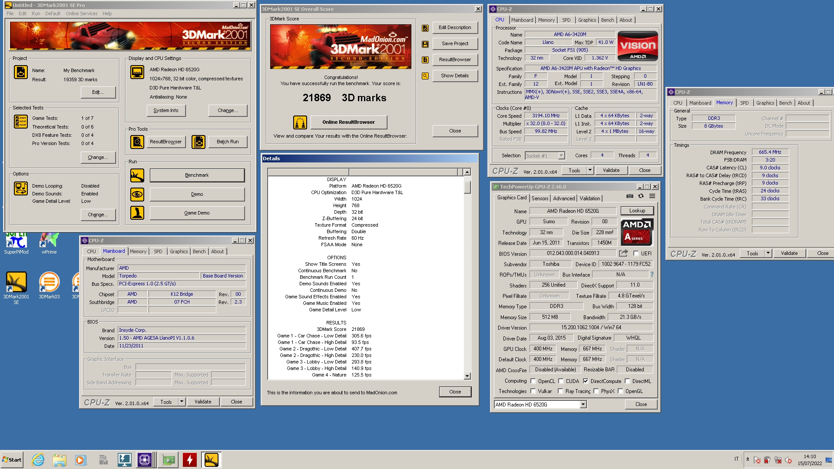Click the Bus Interface question mark in GPU-Z

(x=652, y=274)
